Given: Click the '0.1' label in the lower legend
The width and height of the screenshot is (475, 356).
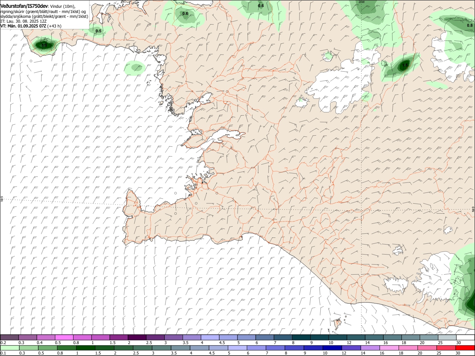Looking at the screenshot, I should tap(3, 353).
